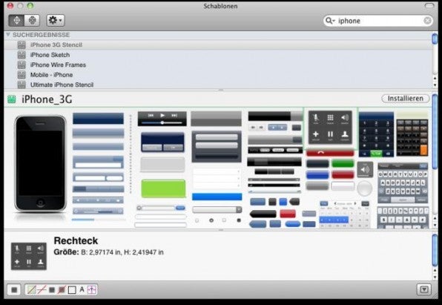The height and width of the screenshot is (305, 442).
Task: Select the phone dial keypad shape
Action: click(x=376, y=134)
